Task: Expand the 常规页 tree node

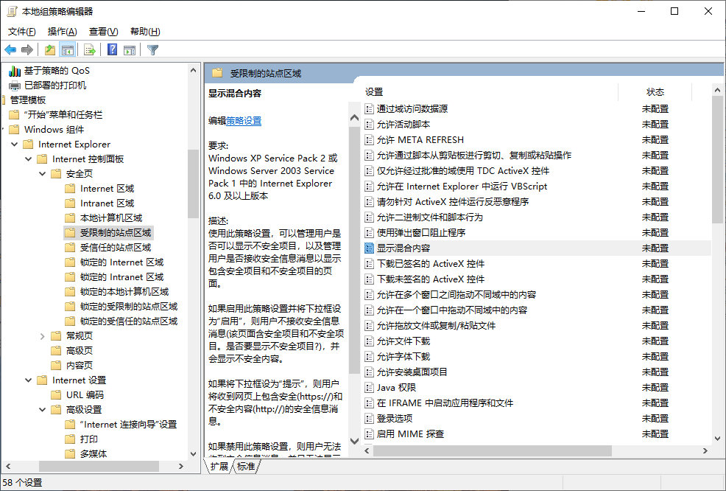Action: pyautogui.click(x=42, y=335)
